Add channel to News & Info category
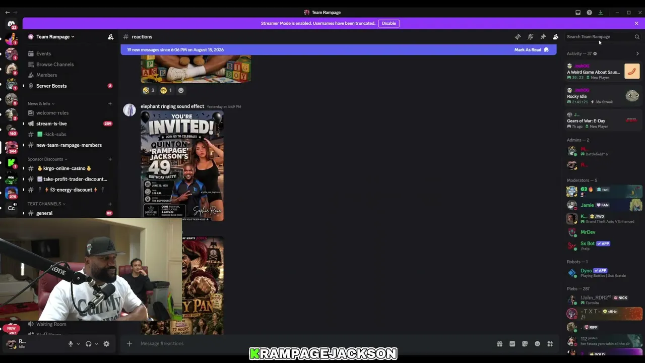645x363 pixels. 110,104
